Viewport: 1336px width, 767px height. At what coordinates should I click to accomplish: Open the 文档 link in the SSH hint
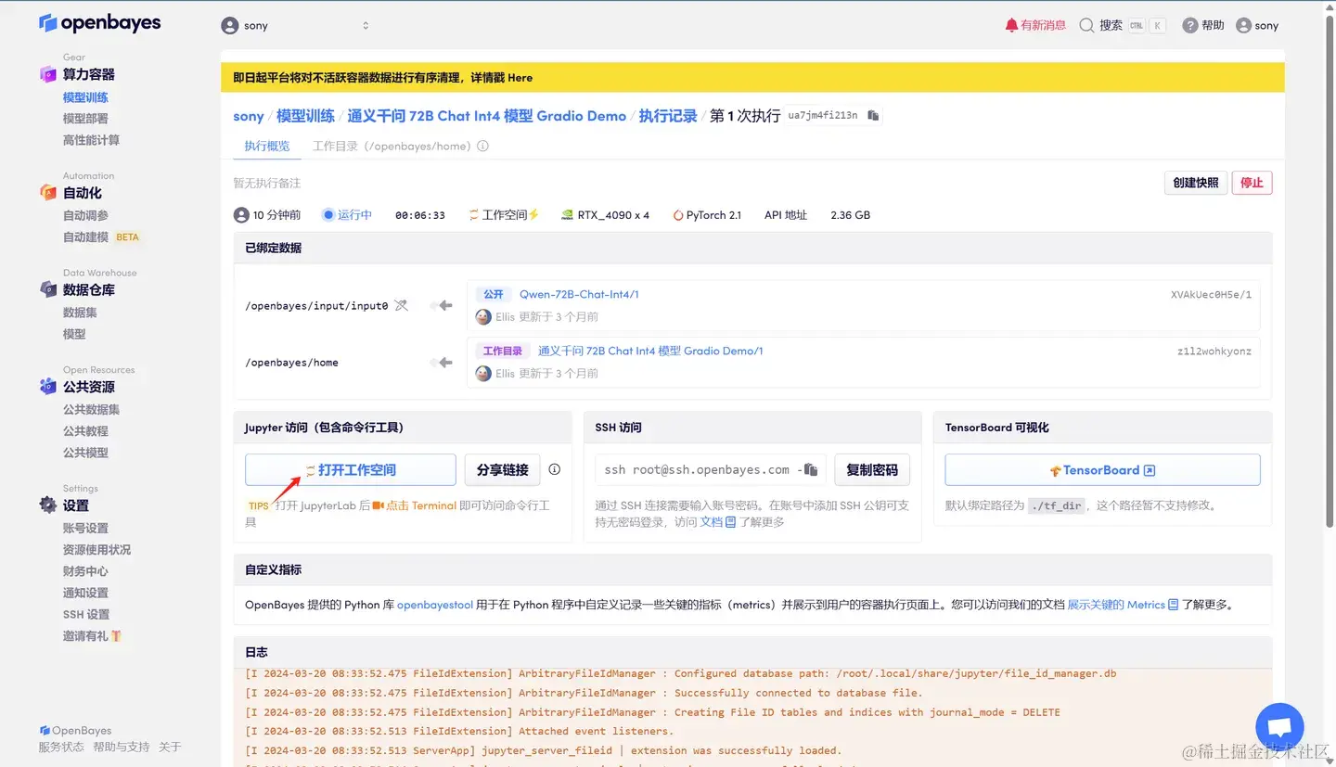pos(717,522)
